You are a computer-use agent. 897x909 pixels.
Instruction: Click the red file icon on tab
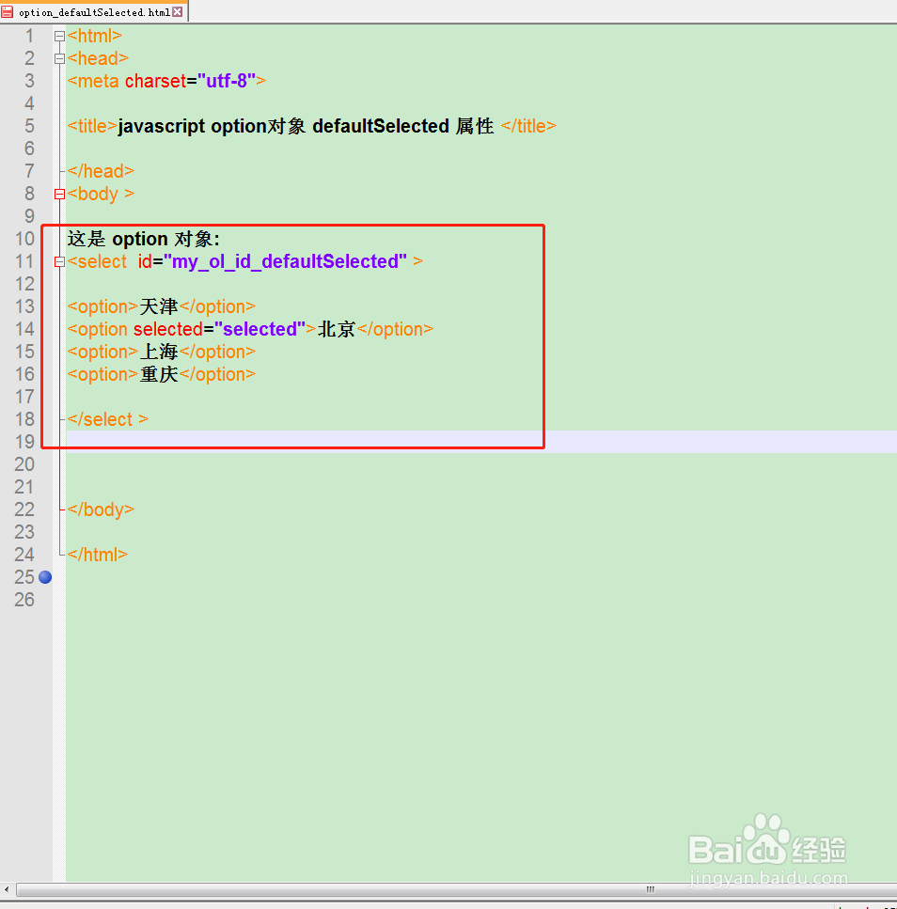8,11
